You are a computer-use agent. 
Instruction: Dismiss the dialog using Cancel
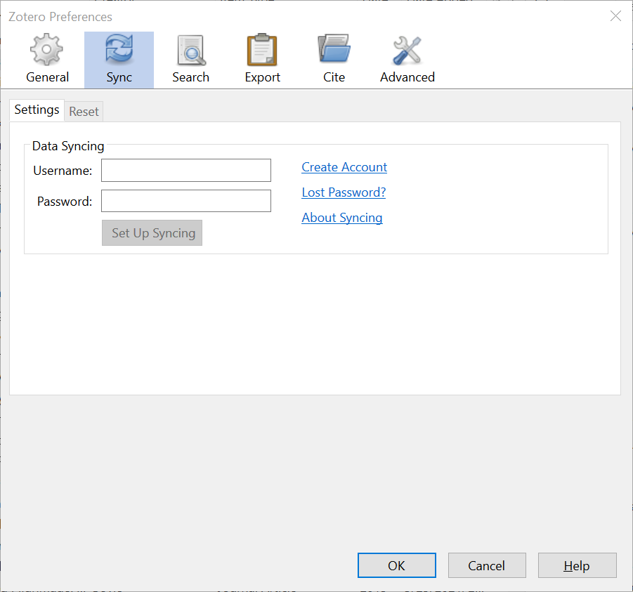tap(487, 565)
